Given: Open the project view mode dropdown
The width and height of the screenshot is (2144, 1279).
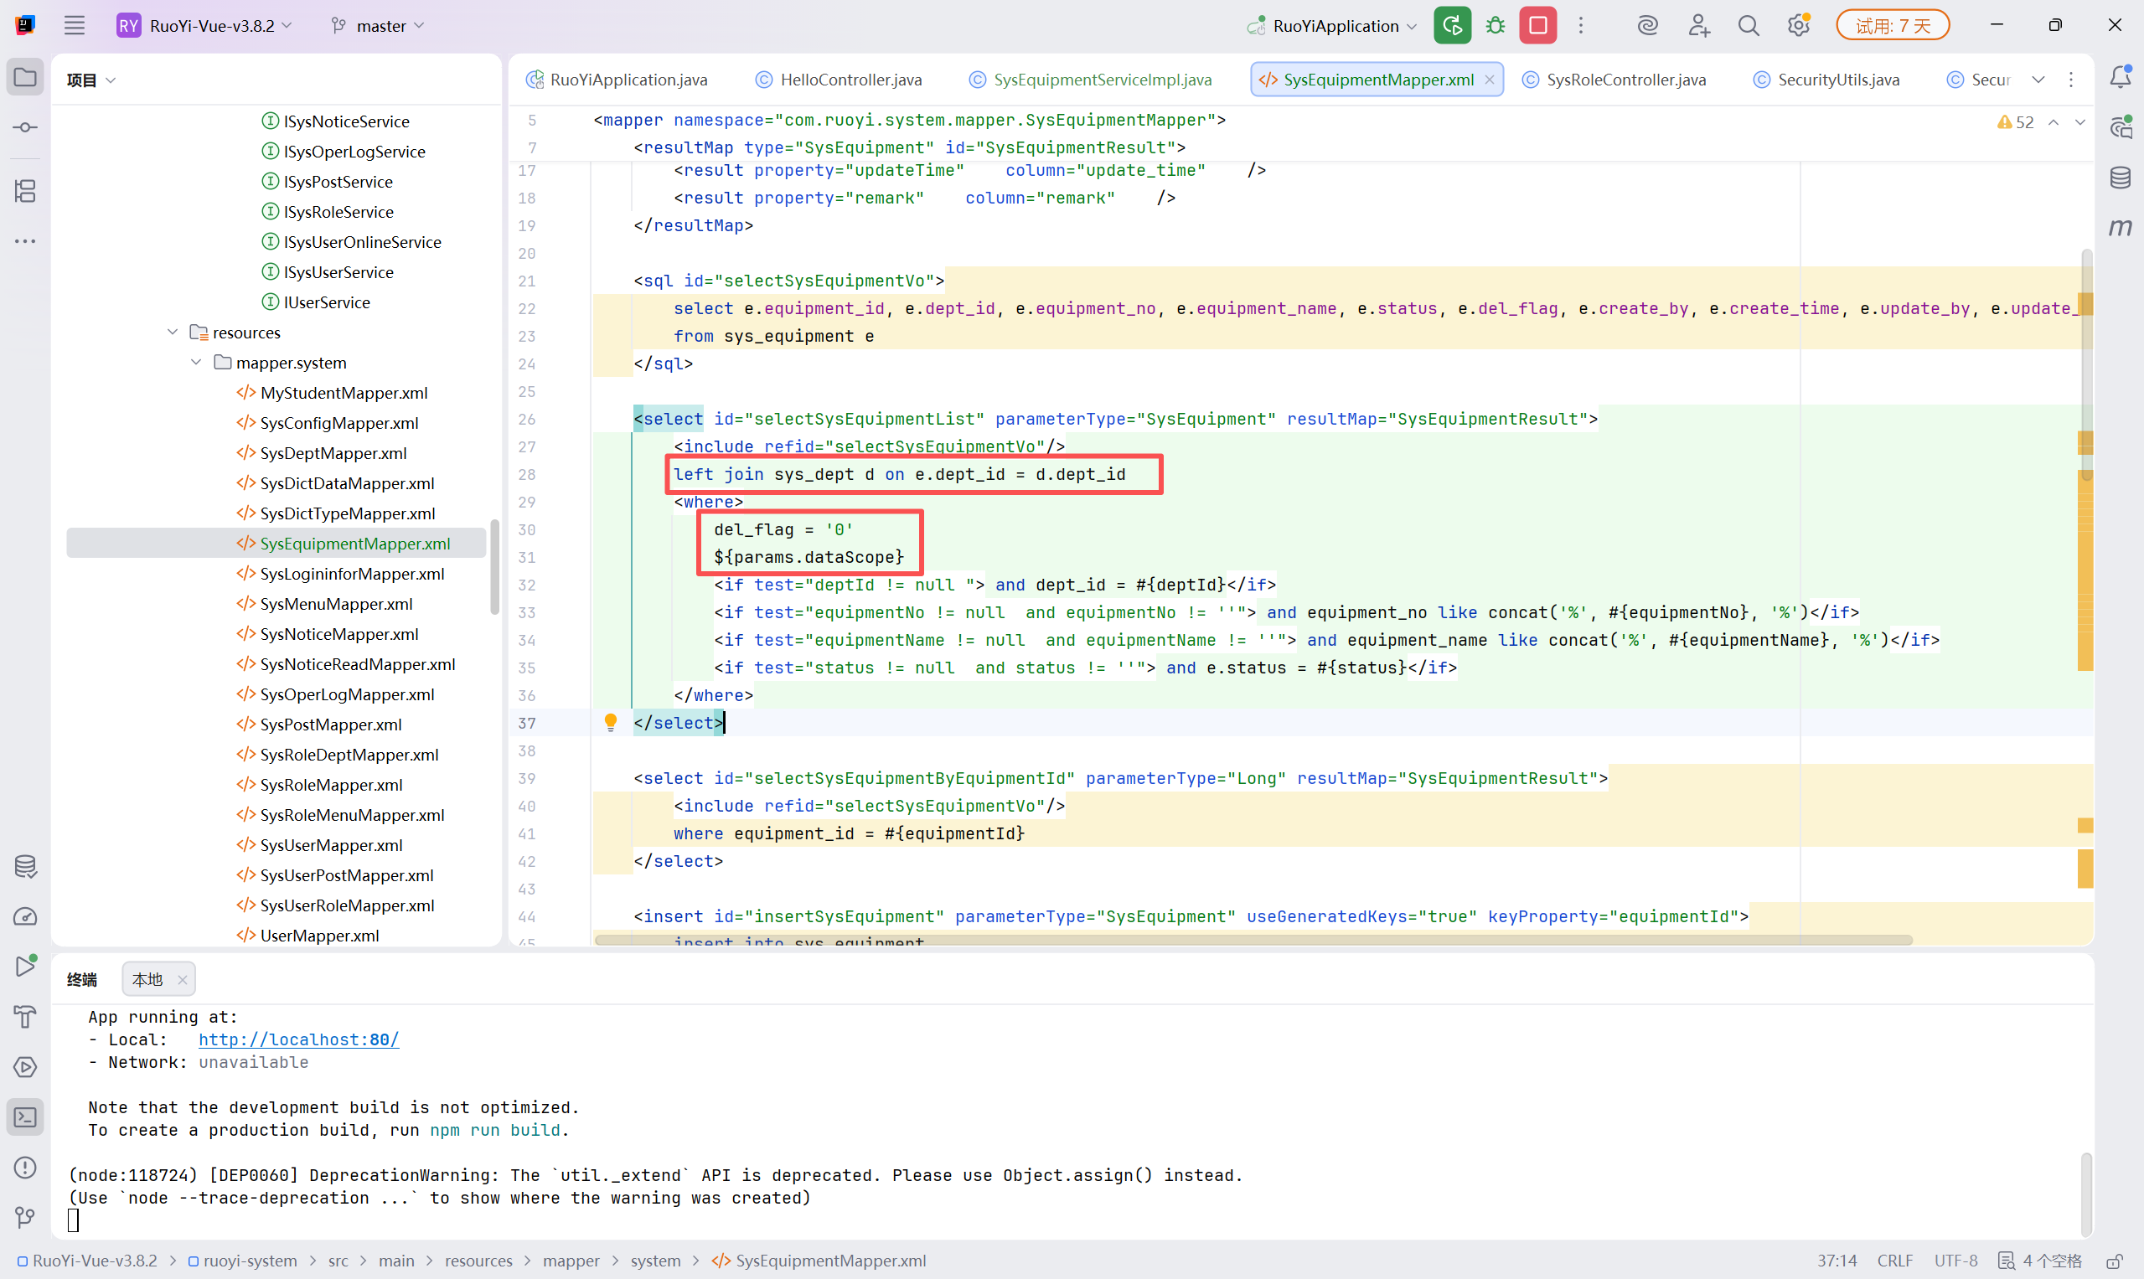Looking at the screenshot, I should (91, 80).
